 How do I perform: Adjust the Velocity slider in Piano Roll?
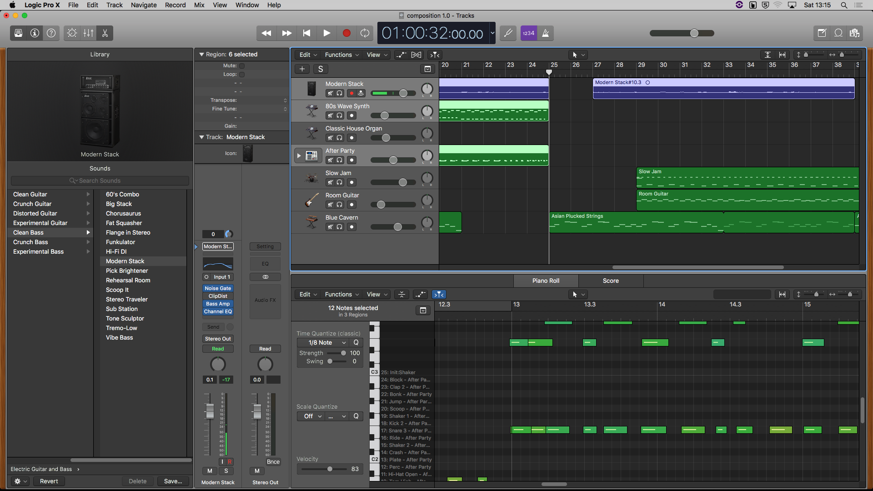[x=330, y=469]
